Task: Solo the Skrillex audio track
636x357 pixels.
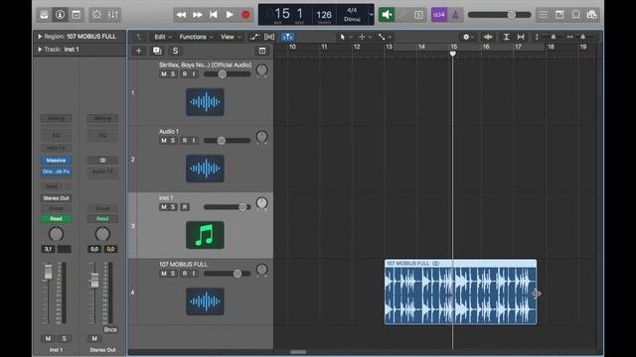Action: pos(173,74)
